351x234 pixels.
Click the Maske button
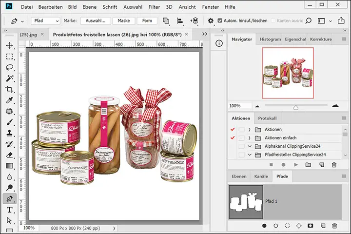click(x=124, y=21)
